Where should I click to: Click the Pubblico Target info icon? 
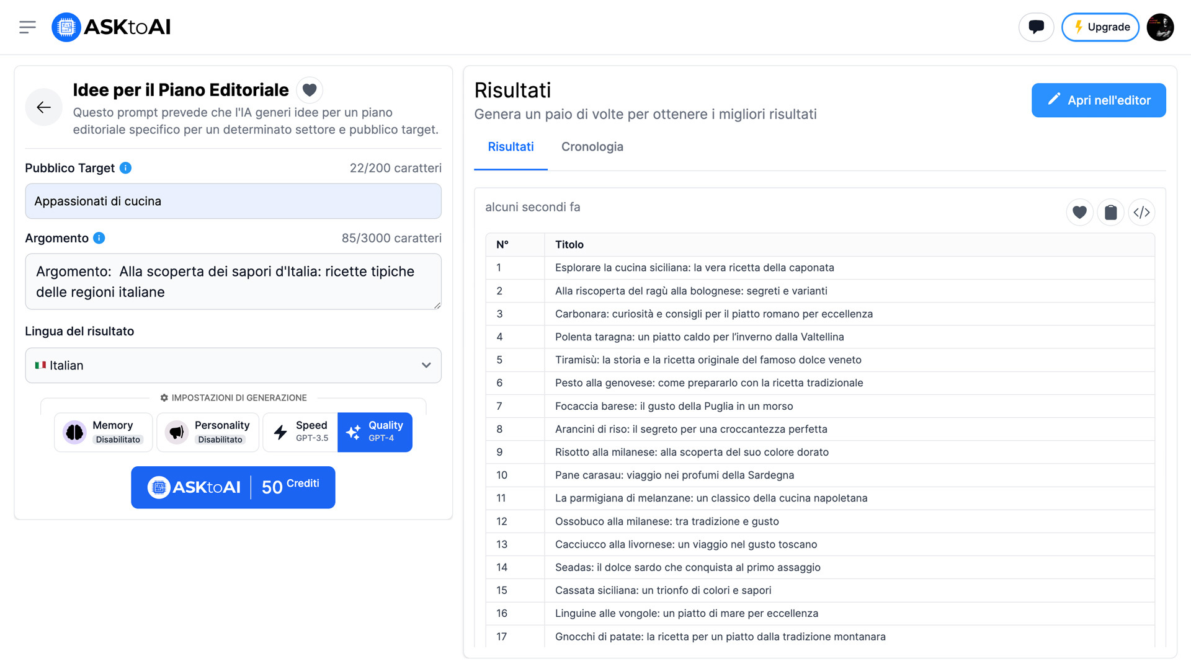point(125,168)
